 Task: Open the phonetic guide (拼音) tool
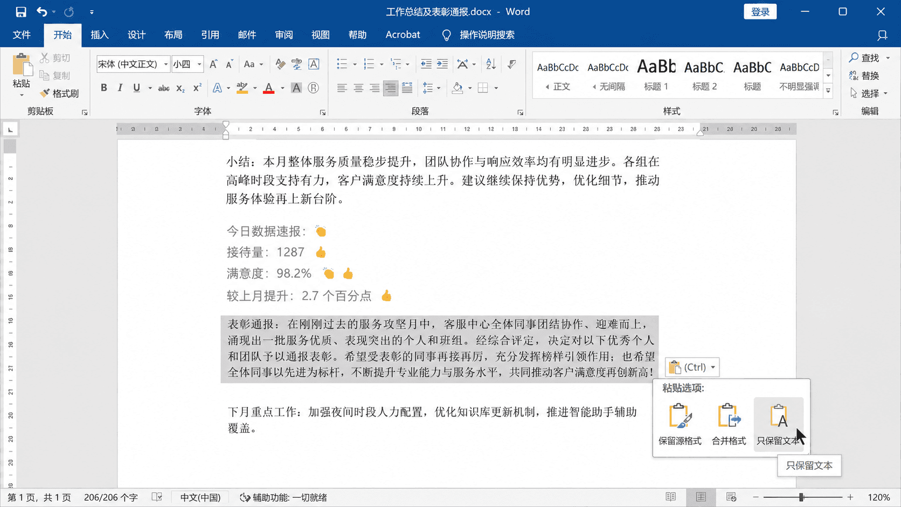pyautogui.click(x=297, y=64)
